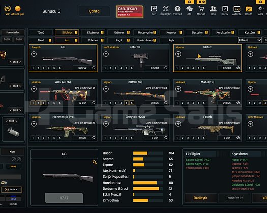Viewport: 267px width, 213px height.
Task: Open info icon on the Mehmetçik Pro card
Action: click(94, 138)
